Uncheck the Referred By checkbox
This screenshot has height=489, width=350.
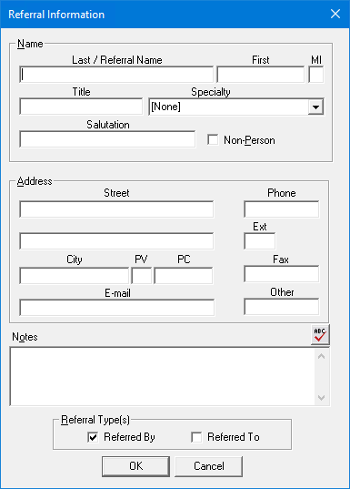(x=93, y=437)
